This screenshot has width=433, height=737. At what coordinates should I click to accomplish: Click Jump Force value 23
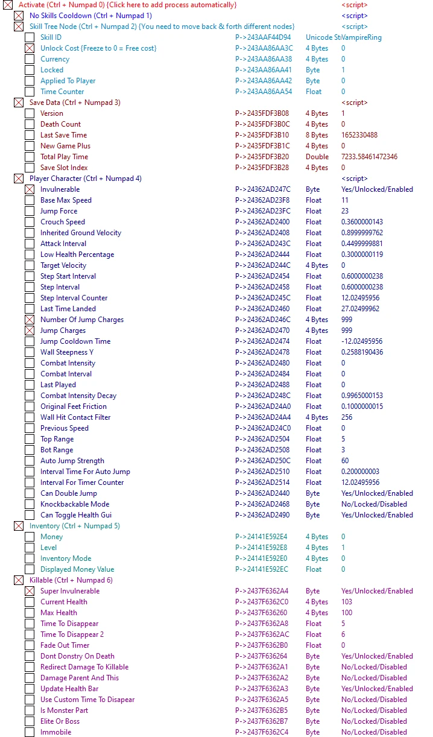345,211
